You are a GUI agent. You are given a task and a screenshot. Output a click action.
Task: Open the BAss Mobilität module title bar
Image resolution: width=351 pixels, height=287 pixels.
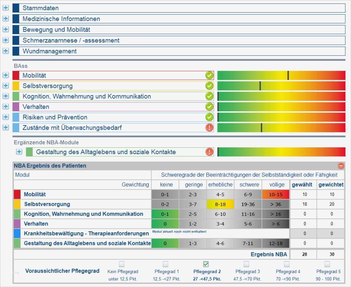pos(113,75)
